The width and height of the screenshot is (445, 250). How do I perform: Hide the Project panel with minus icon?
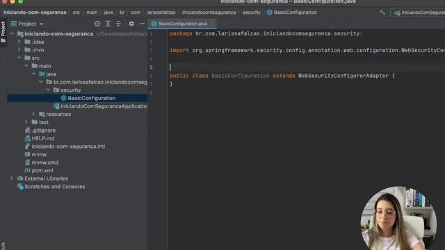point(142,24)
